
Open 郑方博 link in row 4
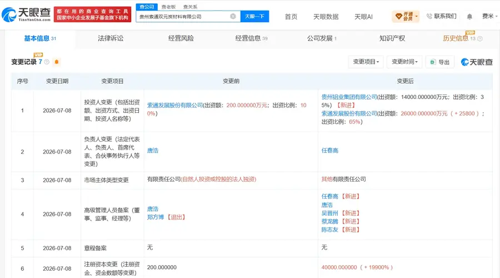point(156,217)
